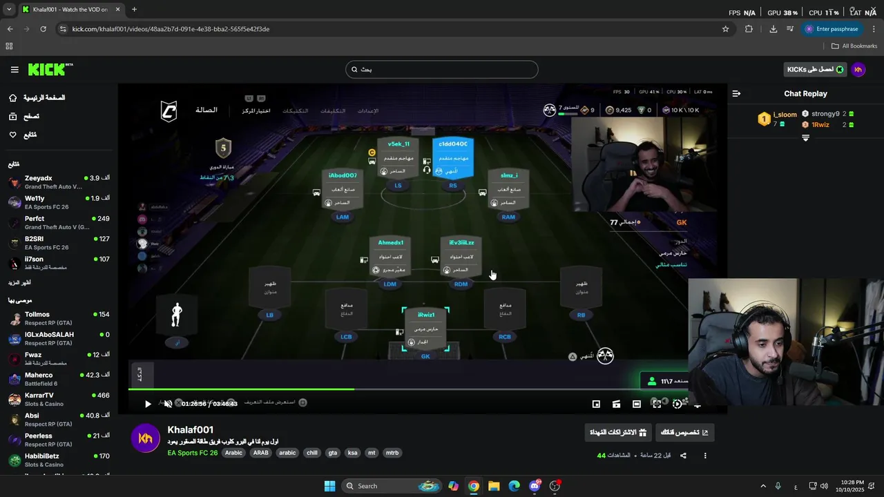Image resolution: width=884 pixels, height=497 pixels.
Task: Open EA Sports FC 26 category link
Action: [193, 453]
